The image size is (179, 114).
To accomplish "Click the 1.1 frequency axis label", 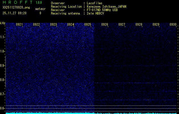I will click(x=3, y=37).
